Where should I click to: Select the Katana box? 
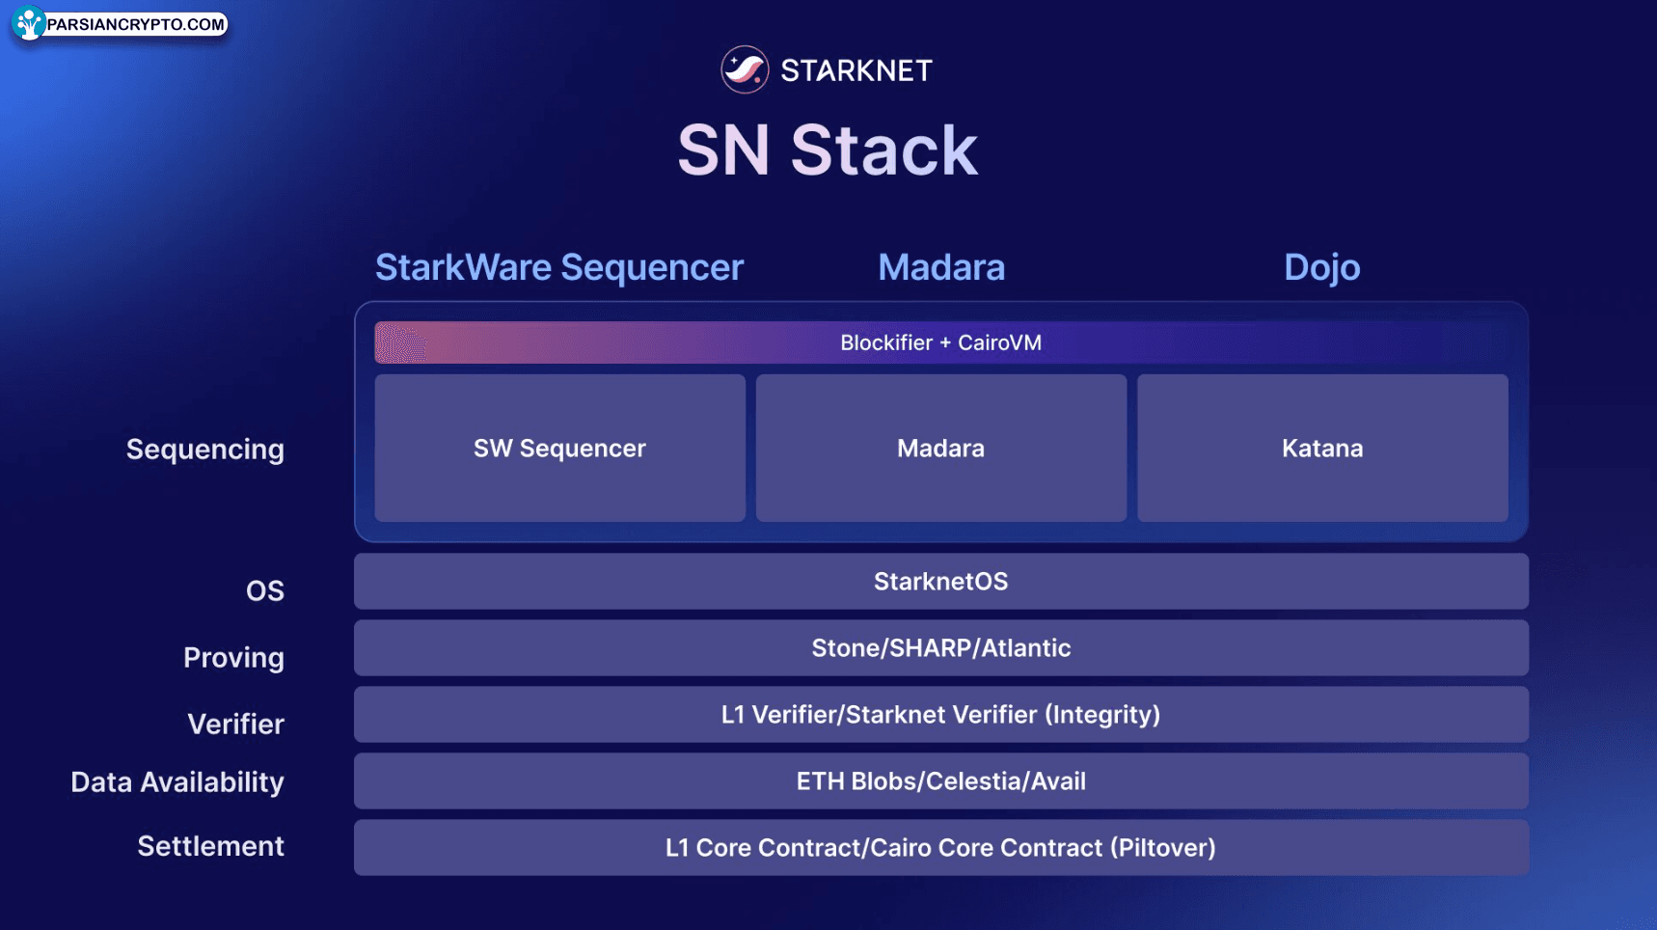(1322, 448)
